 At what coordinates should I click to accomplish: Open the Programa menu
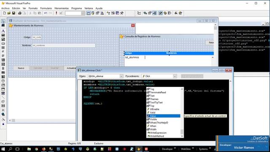point(76,8)
